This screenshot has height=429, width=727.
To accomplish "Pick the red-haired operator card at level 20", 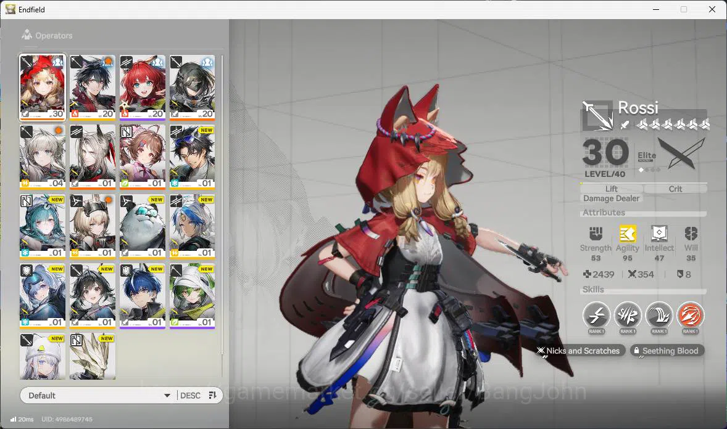I will tap(143, 87).
